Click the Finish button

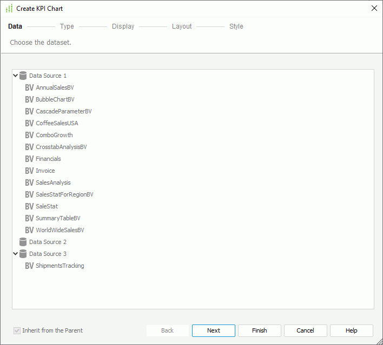click(x=259, y=330)
